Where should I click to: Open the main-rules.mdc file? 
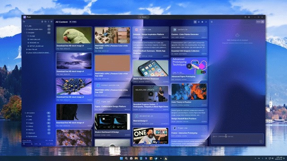pos(35,39)
